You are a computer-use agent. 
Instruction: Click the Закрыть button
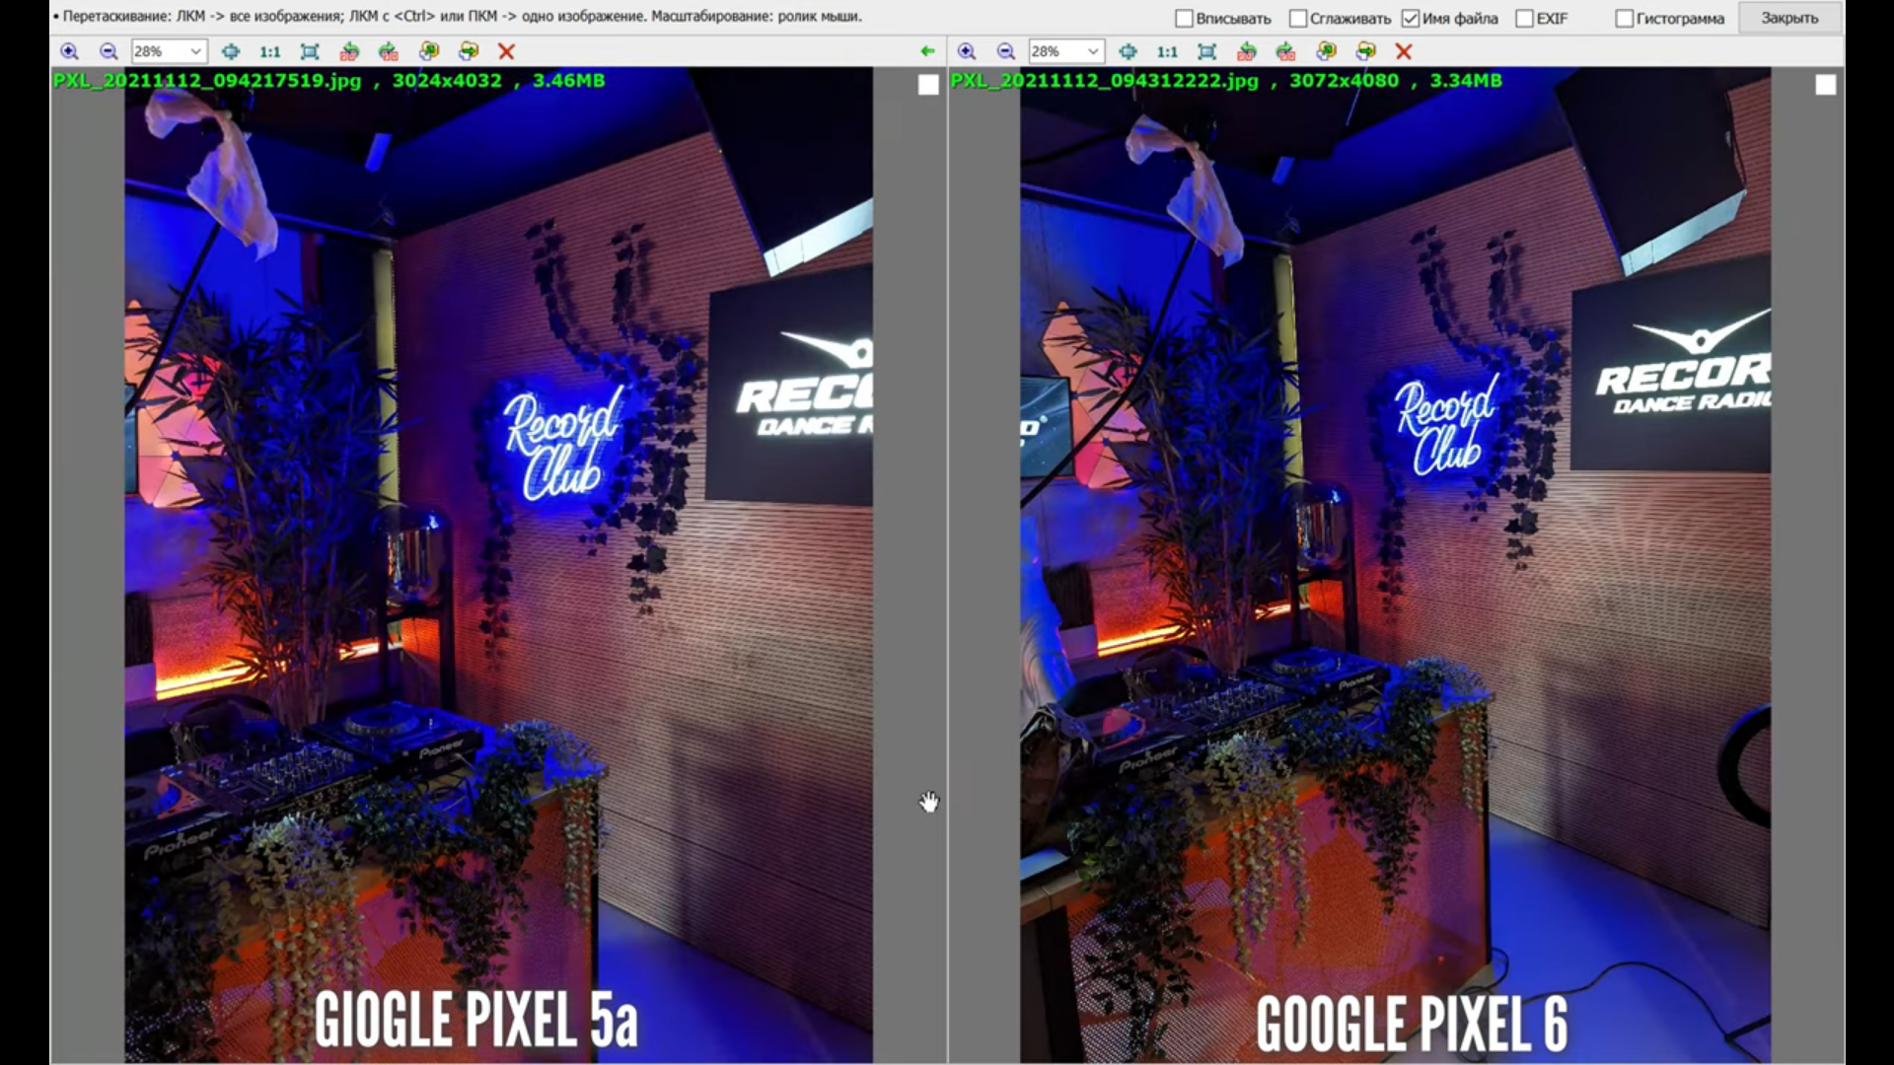click(x=1788, y=18)
